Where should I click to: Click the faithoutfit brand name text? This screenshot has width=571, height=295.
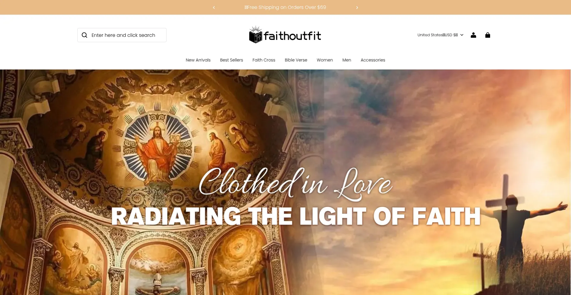[x=292, y=36]
